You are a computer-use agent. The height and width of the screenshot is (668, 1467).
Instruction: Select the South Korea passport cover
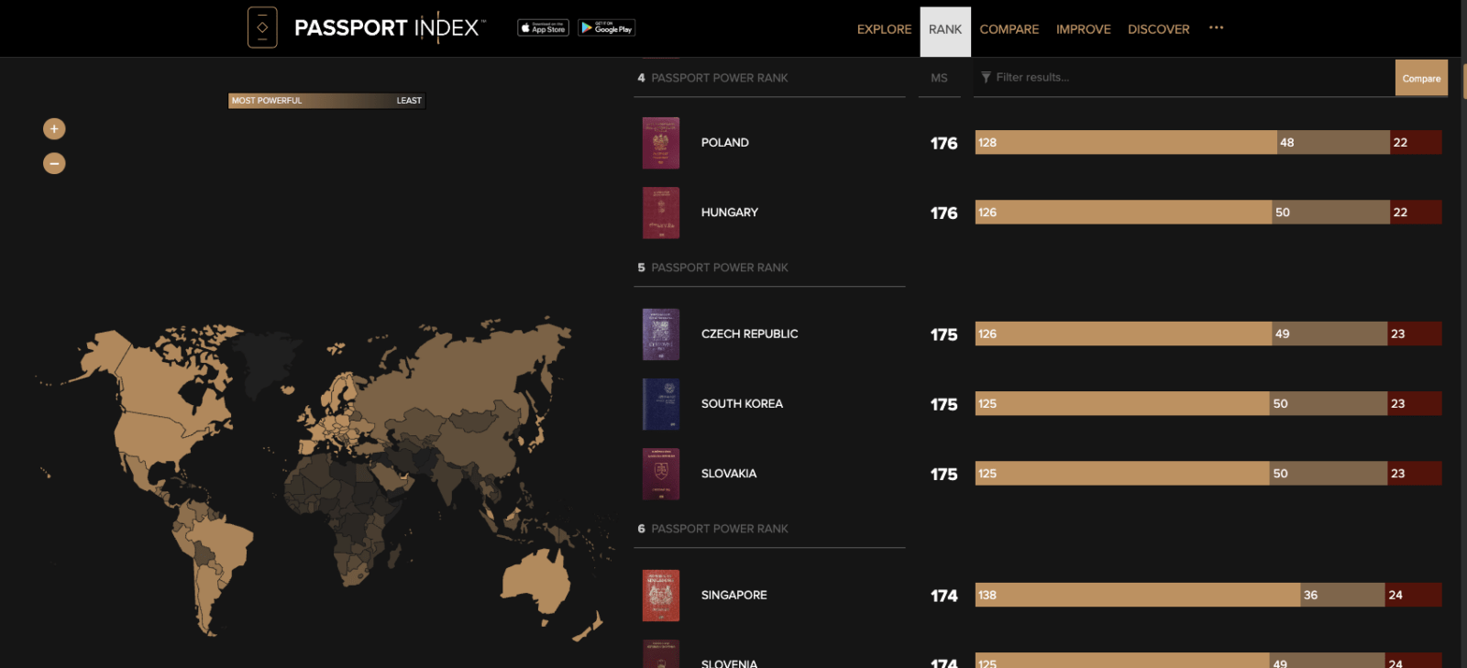click(661, 404)
